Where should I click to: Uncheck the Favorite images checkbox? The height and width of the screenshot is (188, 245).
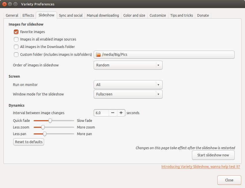[x=16, y=32]
